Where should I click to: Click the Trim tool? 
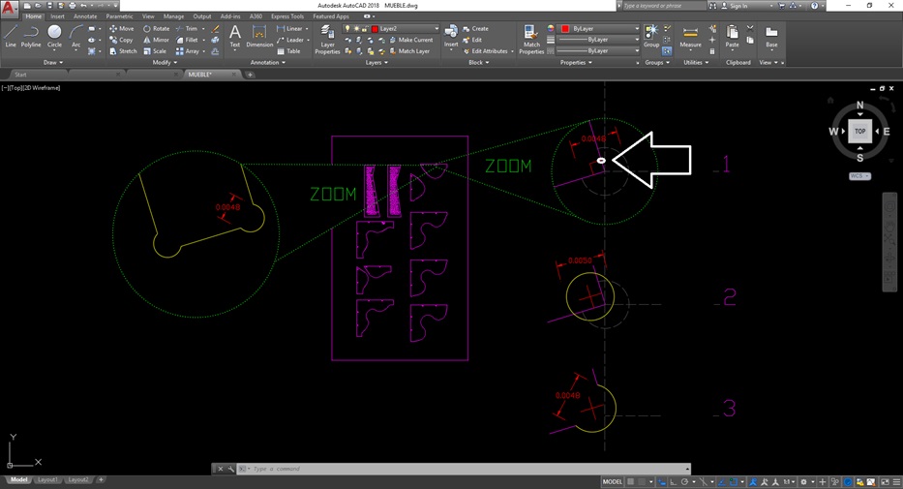point(187,28)
